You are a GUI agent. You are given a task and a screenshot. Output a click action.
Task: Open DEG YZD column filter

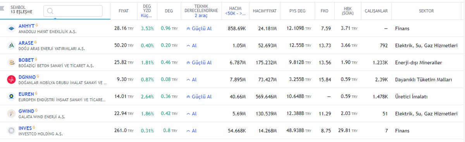(147, 11)
